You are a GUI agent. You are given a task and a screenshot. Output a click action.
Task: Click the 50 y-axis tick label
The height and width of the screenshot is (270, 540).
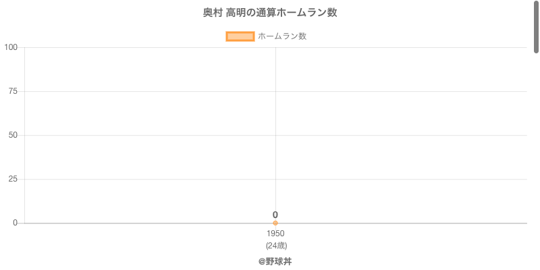[13, 135]
